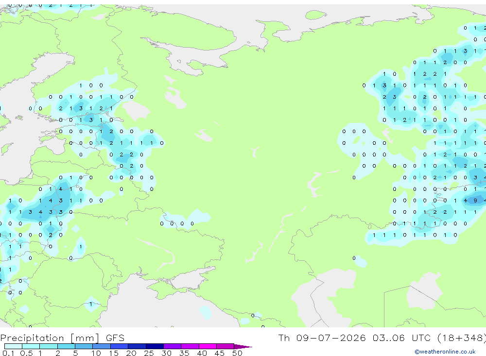Click the 20–25 mm dark blue swatch
The width and height of the screenshot is (486, 356).
click(x=137, y=346)
